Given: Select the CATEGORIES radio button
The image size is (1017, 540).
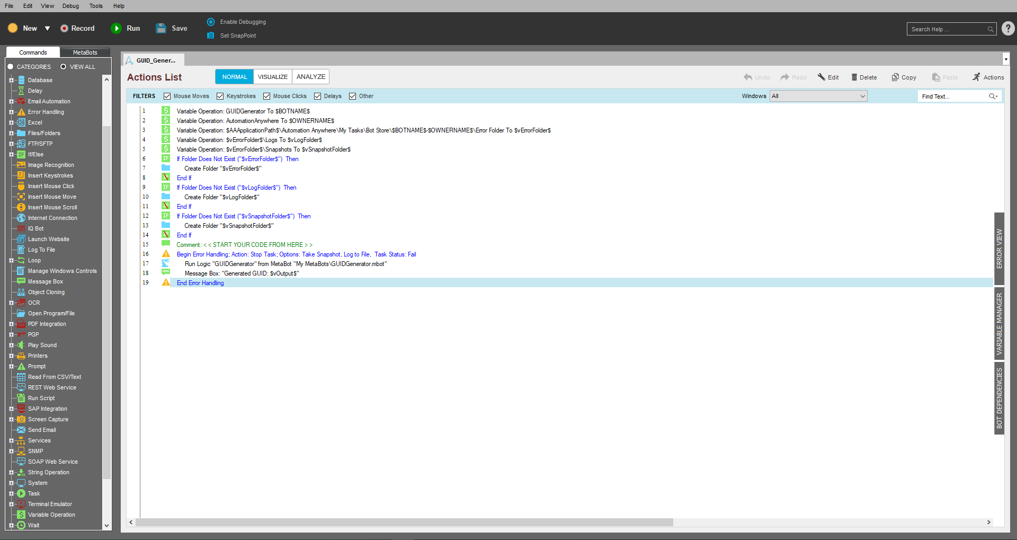Looking at the screenshot, I should coord(11,67).
